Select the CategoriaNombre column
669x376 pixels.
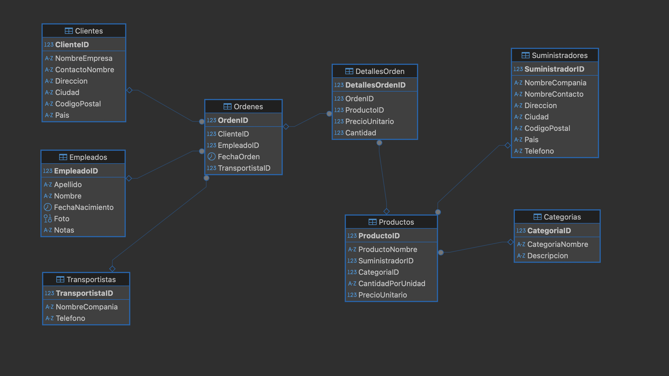tap(557, 244)
